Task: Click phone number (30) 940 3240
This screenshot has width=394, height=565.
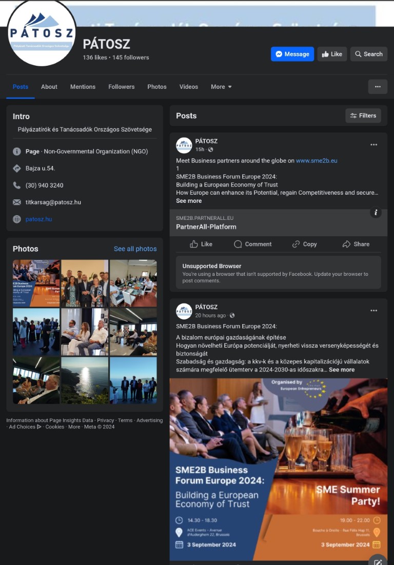Action: click(44, 185)
